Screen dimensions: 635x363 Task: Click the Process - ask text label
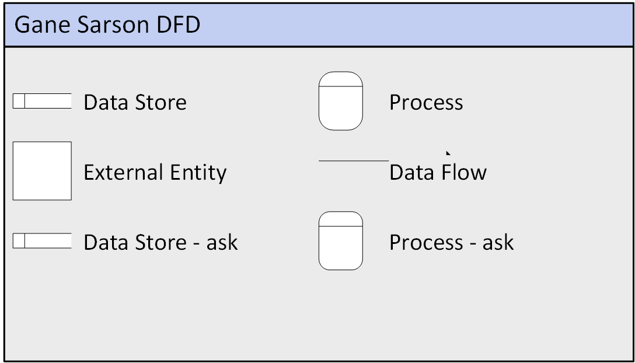[451, 242]
